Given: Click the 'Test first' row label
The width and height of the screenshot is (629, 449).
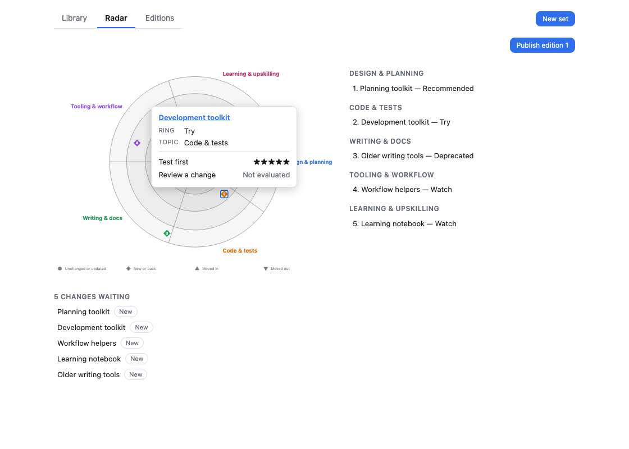Looking at the screenshot, I should pyautogui.click(x=174, y=162).
